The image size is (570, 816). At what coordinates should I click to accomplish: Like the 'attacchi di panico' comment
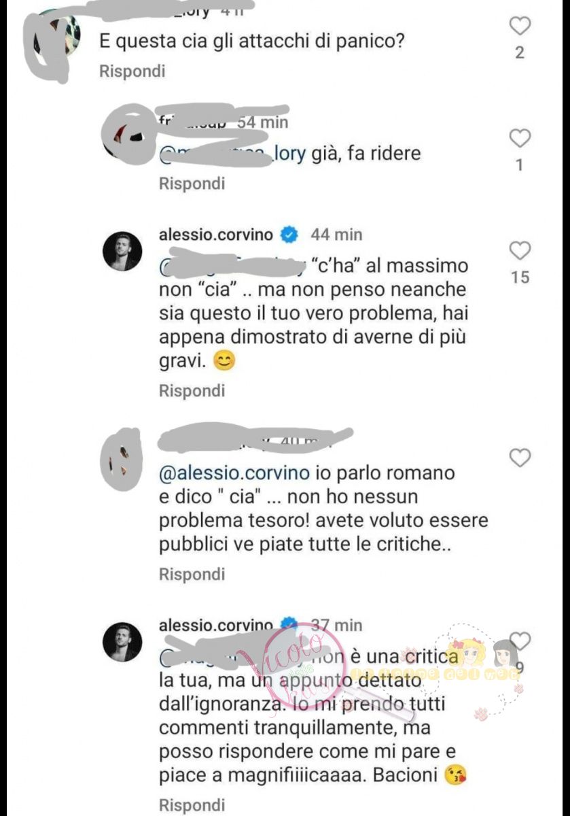point(520,27)
